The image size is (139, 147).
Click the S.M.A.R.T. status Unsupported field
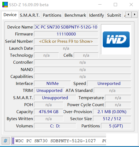click(x=55, y=98)
